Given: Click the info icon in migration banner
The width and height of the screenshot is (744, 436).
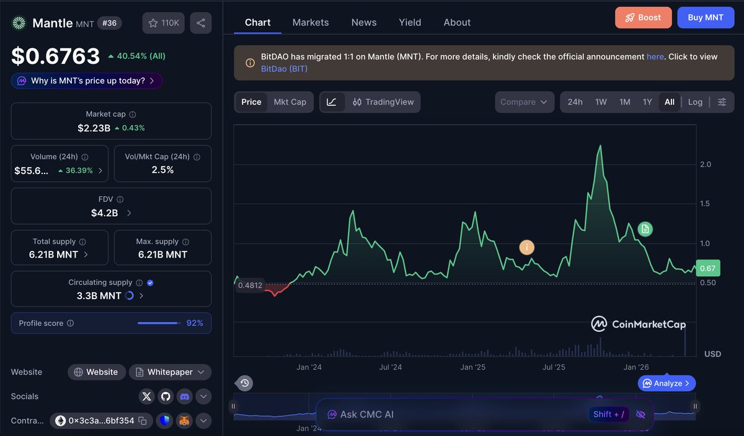Looking at the screenshot, I should pos(250,63).
